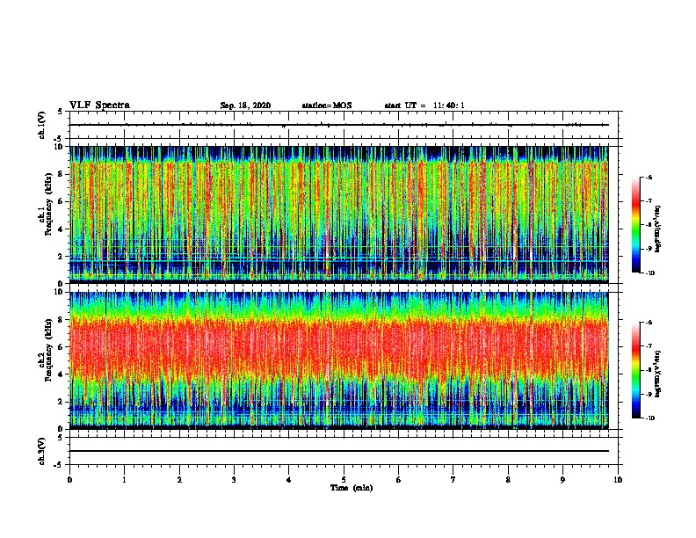Click the ch.3 flat voltage trace
This screenshot has height=538, width=696.
click(339, 451)
